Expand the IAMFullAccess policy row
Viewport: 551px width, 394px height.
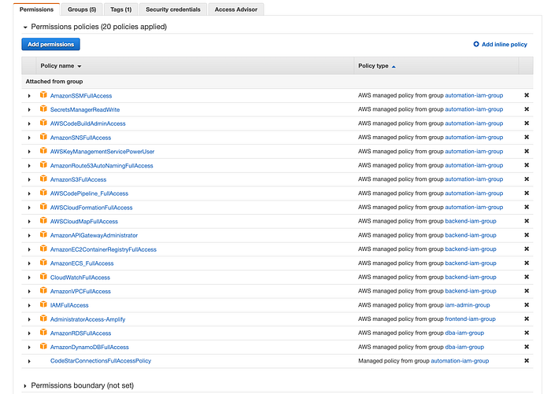[x=29, y=305]
